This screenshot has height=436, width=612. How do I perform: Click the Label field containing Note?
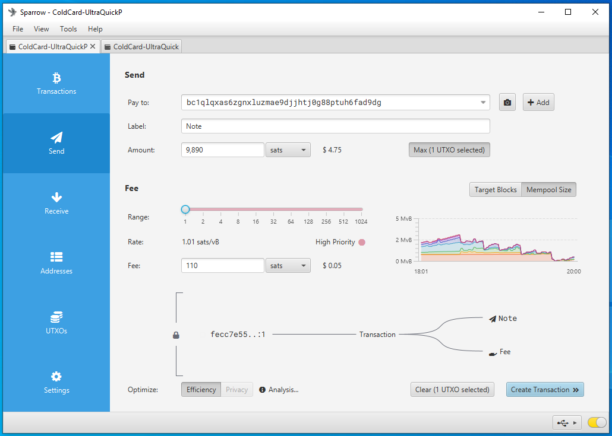click(336, 126)
